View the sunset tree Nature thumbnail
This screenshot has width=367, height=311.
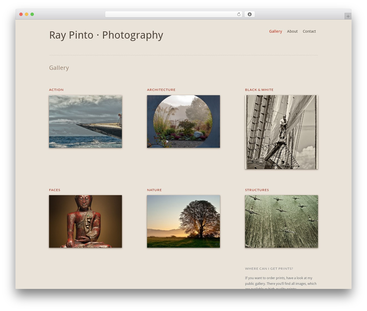coord(183,221)
